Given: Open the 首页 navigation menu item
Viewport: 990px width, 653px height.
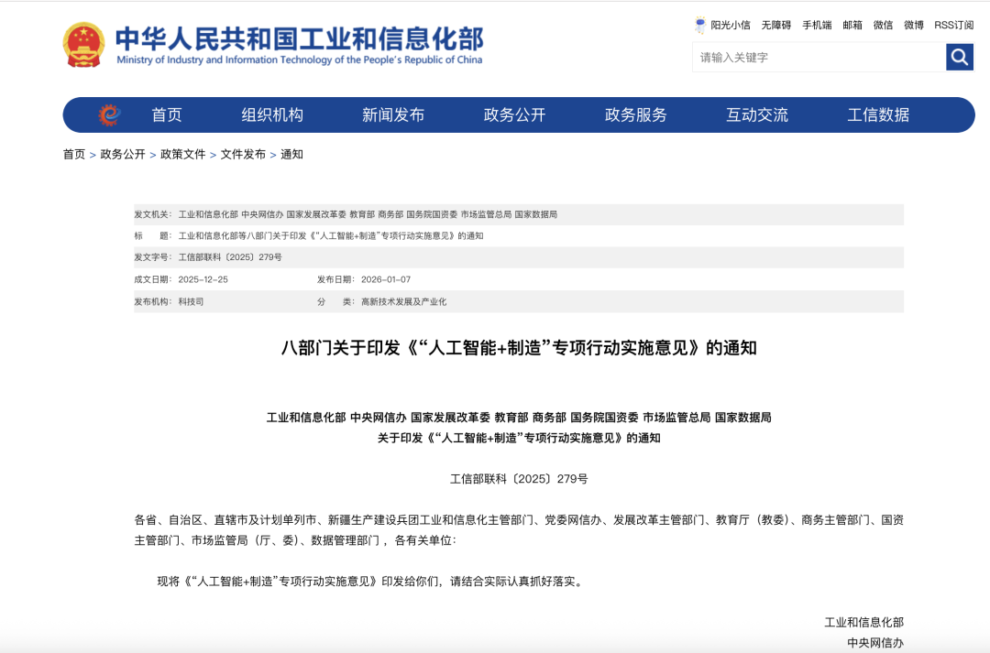Looking at the screenshot, I should [x=167, y=114].
